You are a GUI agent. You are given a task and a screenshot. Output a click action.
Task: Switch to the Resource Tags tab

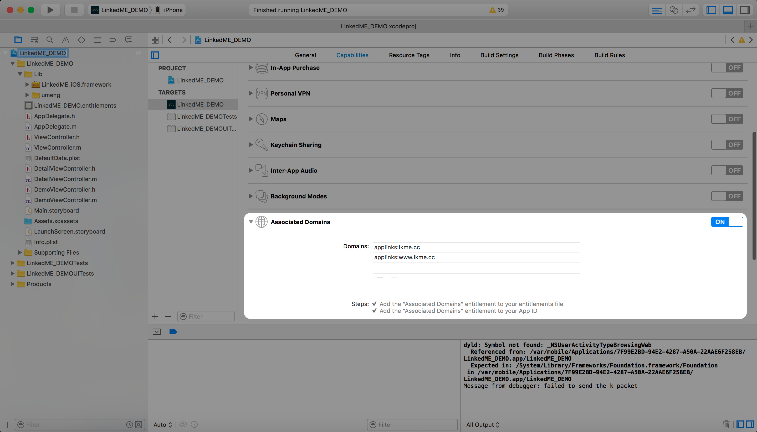point(409,55)
